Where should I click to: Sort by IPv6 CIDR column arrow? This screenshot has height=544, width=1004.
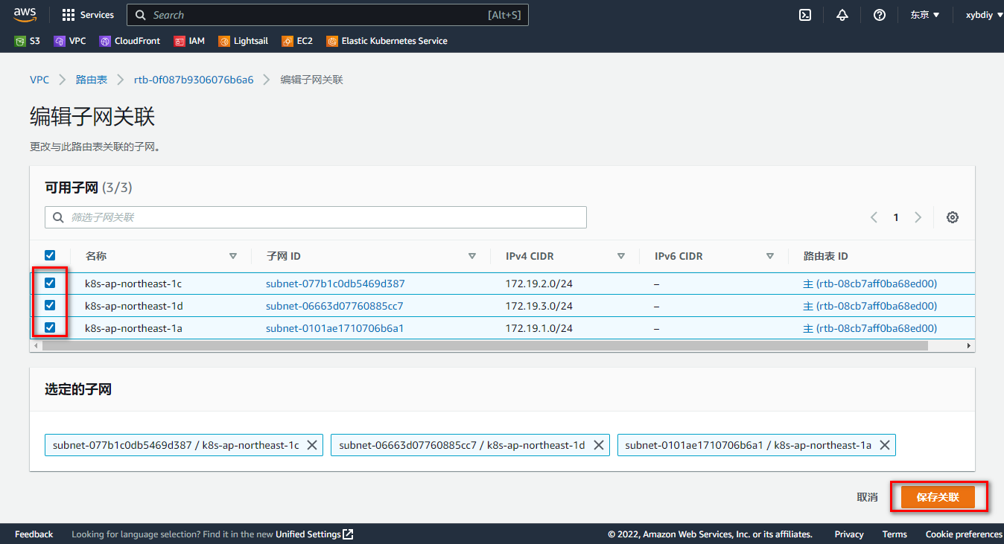pos(770,256)
